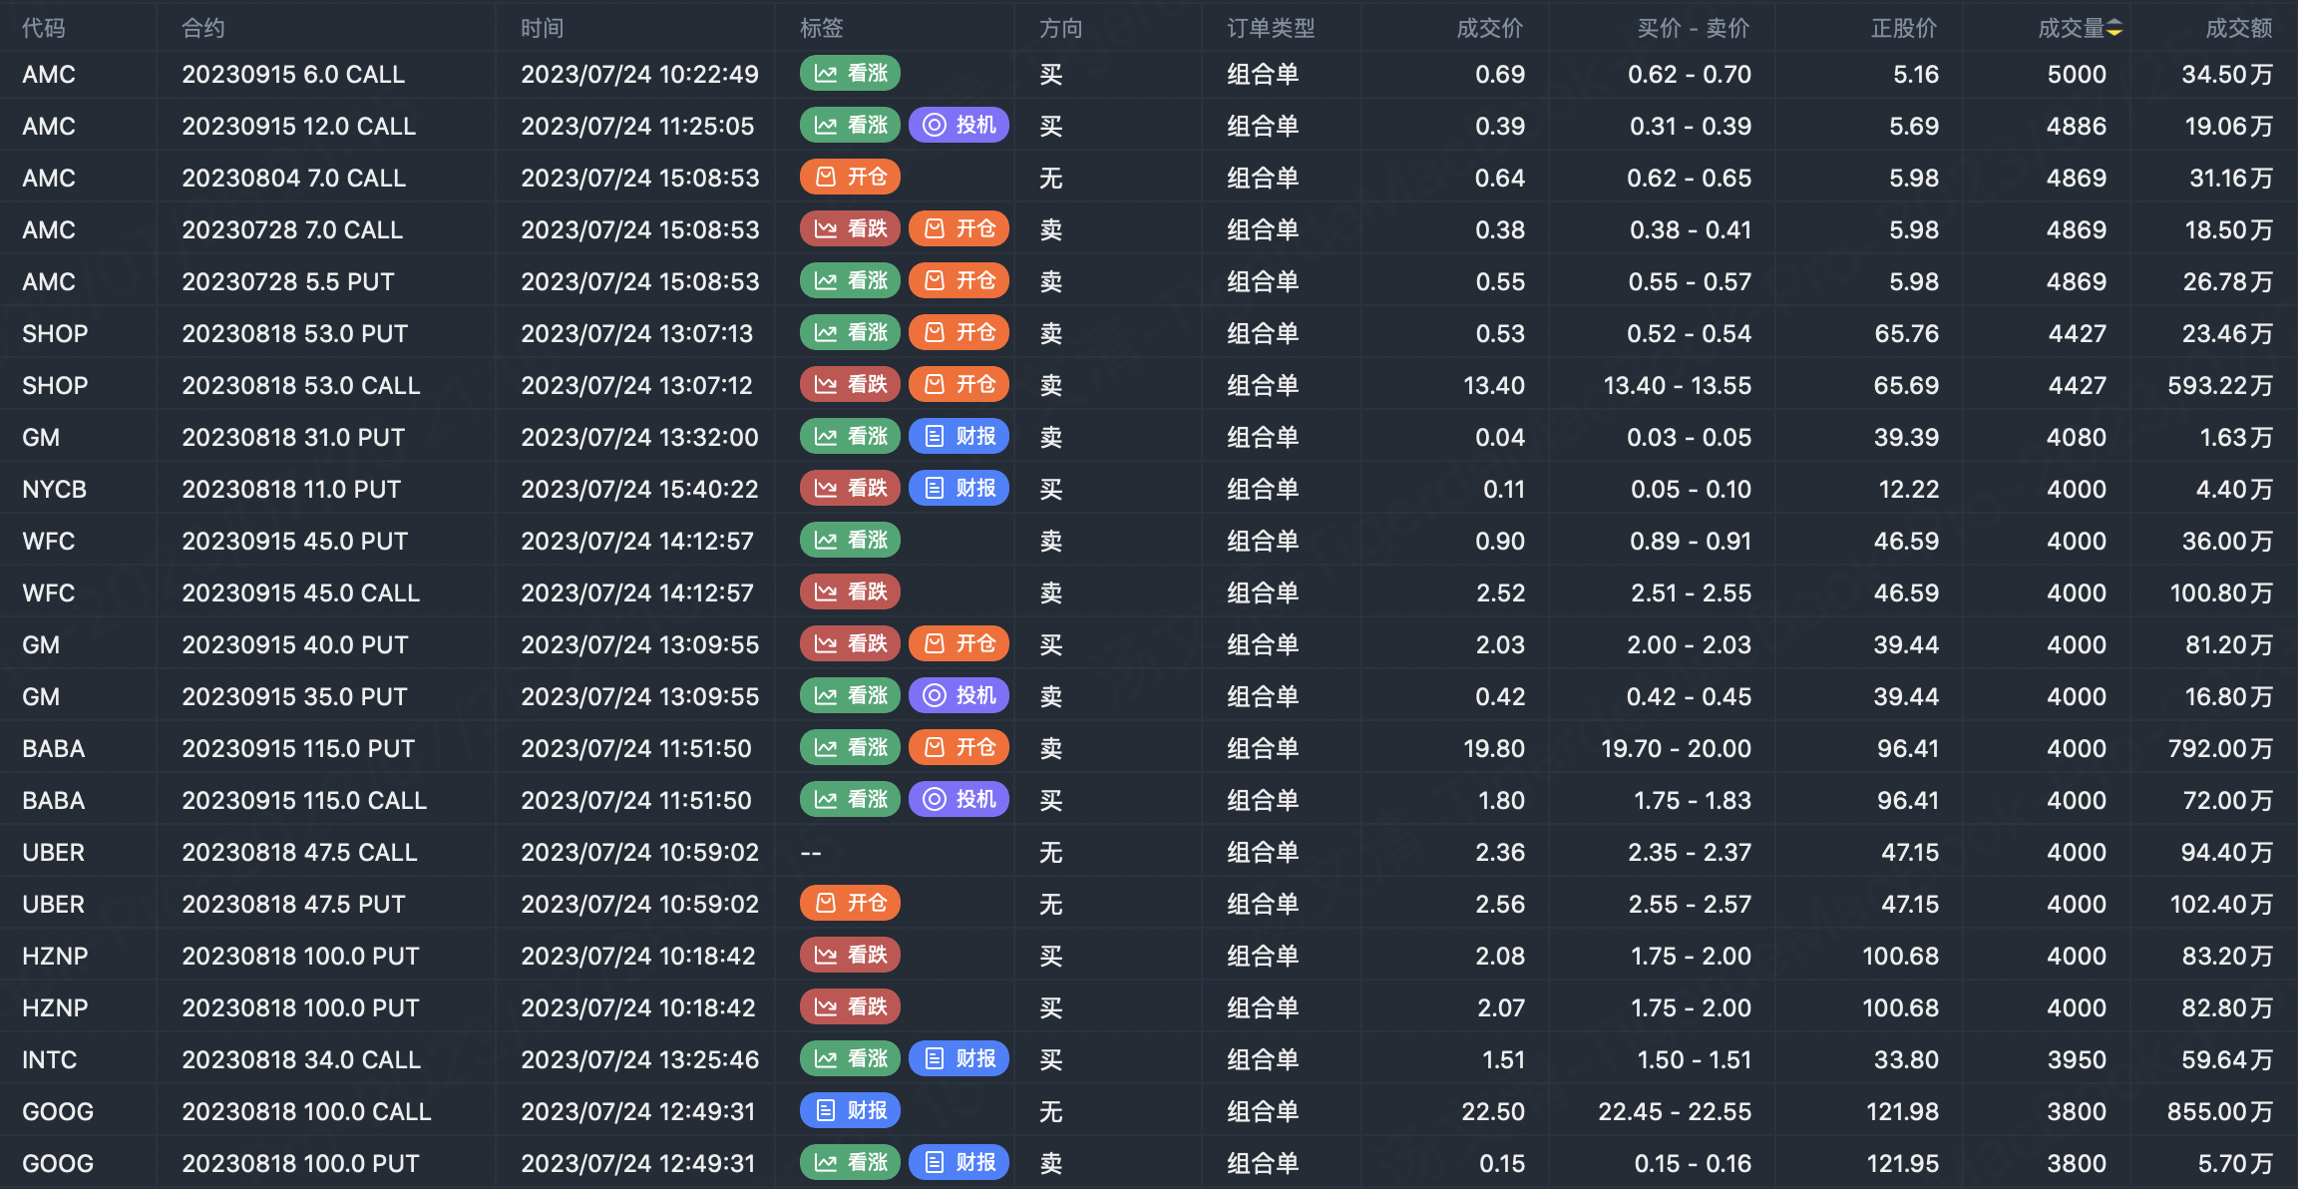Click the 投机 tag in BABA 115.0 CALL row
Viewport: 2298px width, 1189px height.
point(959,799)
